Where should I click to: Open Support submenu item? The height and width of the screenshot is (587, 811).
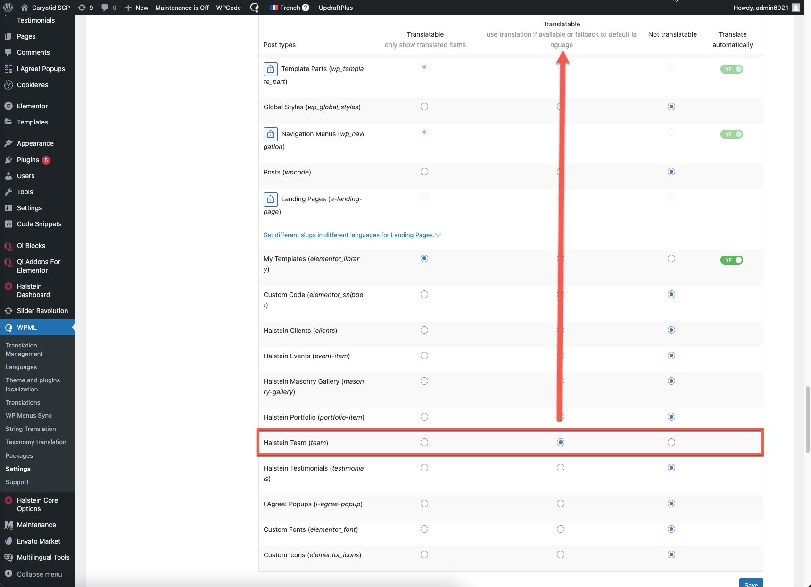coord(17,482)
